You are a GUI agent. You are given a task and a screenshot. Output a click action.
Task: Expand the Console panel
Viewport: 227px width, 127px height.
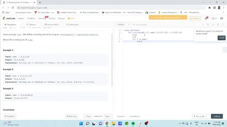pos(121,116)
